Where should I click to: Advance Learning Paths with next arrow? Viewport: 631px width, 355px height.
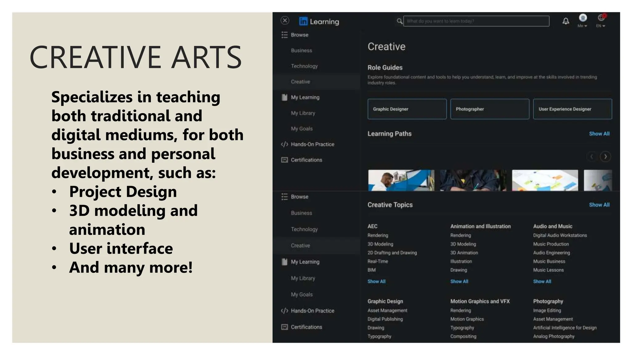click(x=605, y=157)
